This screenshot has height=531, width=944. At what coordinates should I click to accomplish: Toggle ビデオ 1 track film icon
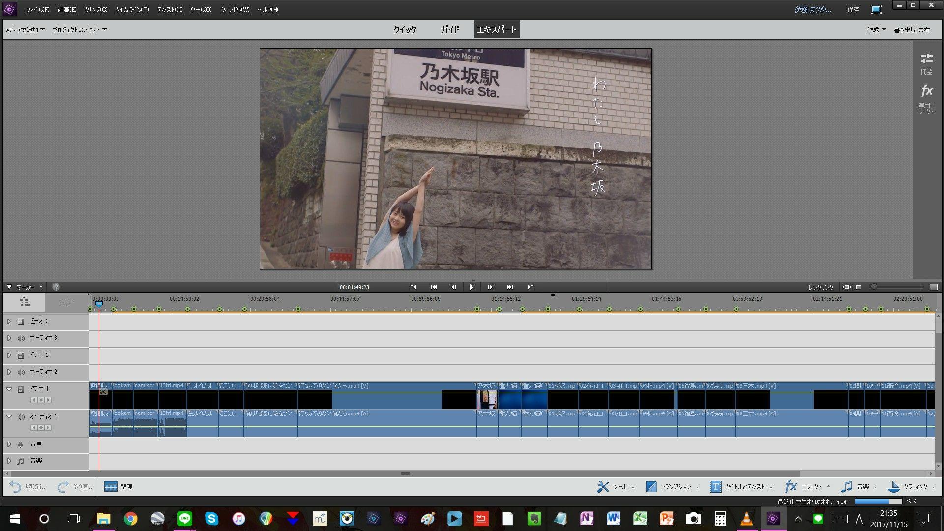21,389
